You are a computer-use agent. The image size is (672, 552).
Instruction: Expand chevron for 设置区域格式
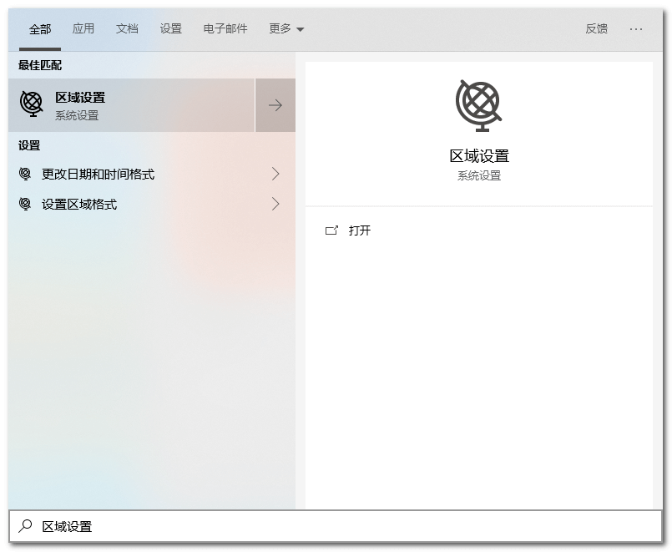pos(275,205)
